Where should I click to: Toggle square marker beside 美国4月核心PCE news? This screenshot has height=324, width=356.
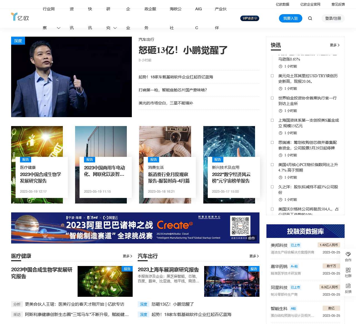pyautogui.click(x=272, y=165)
